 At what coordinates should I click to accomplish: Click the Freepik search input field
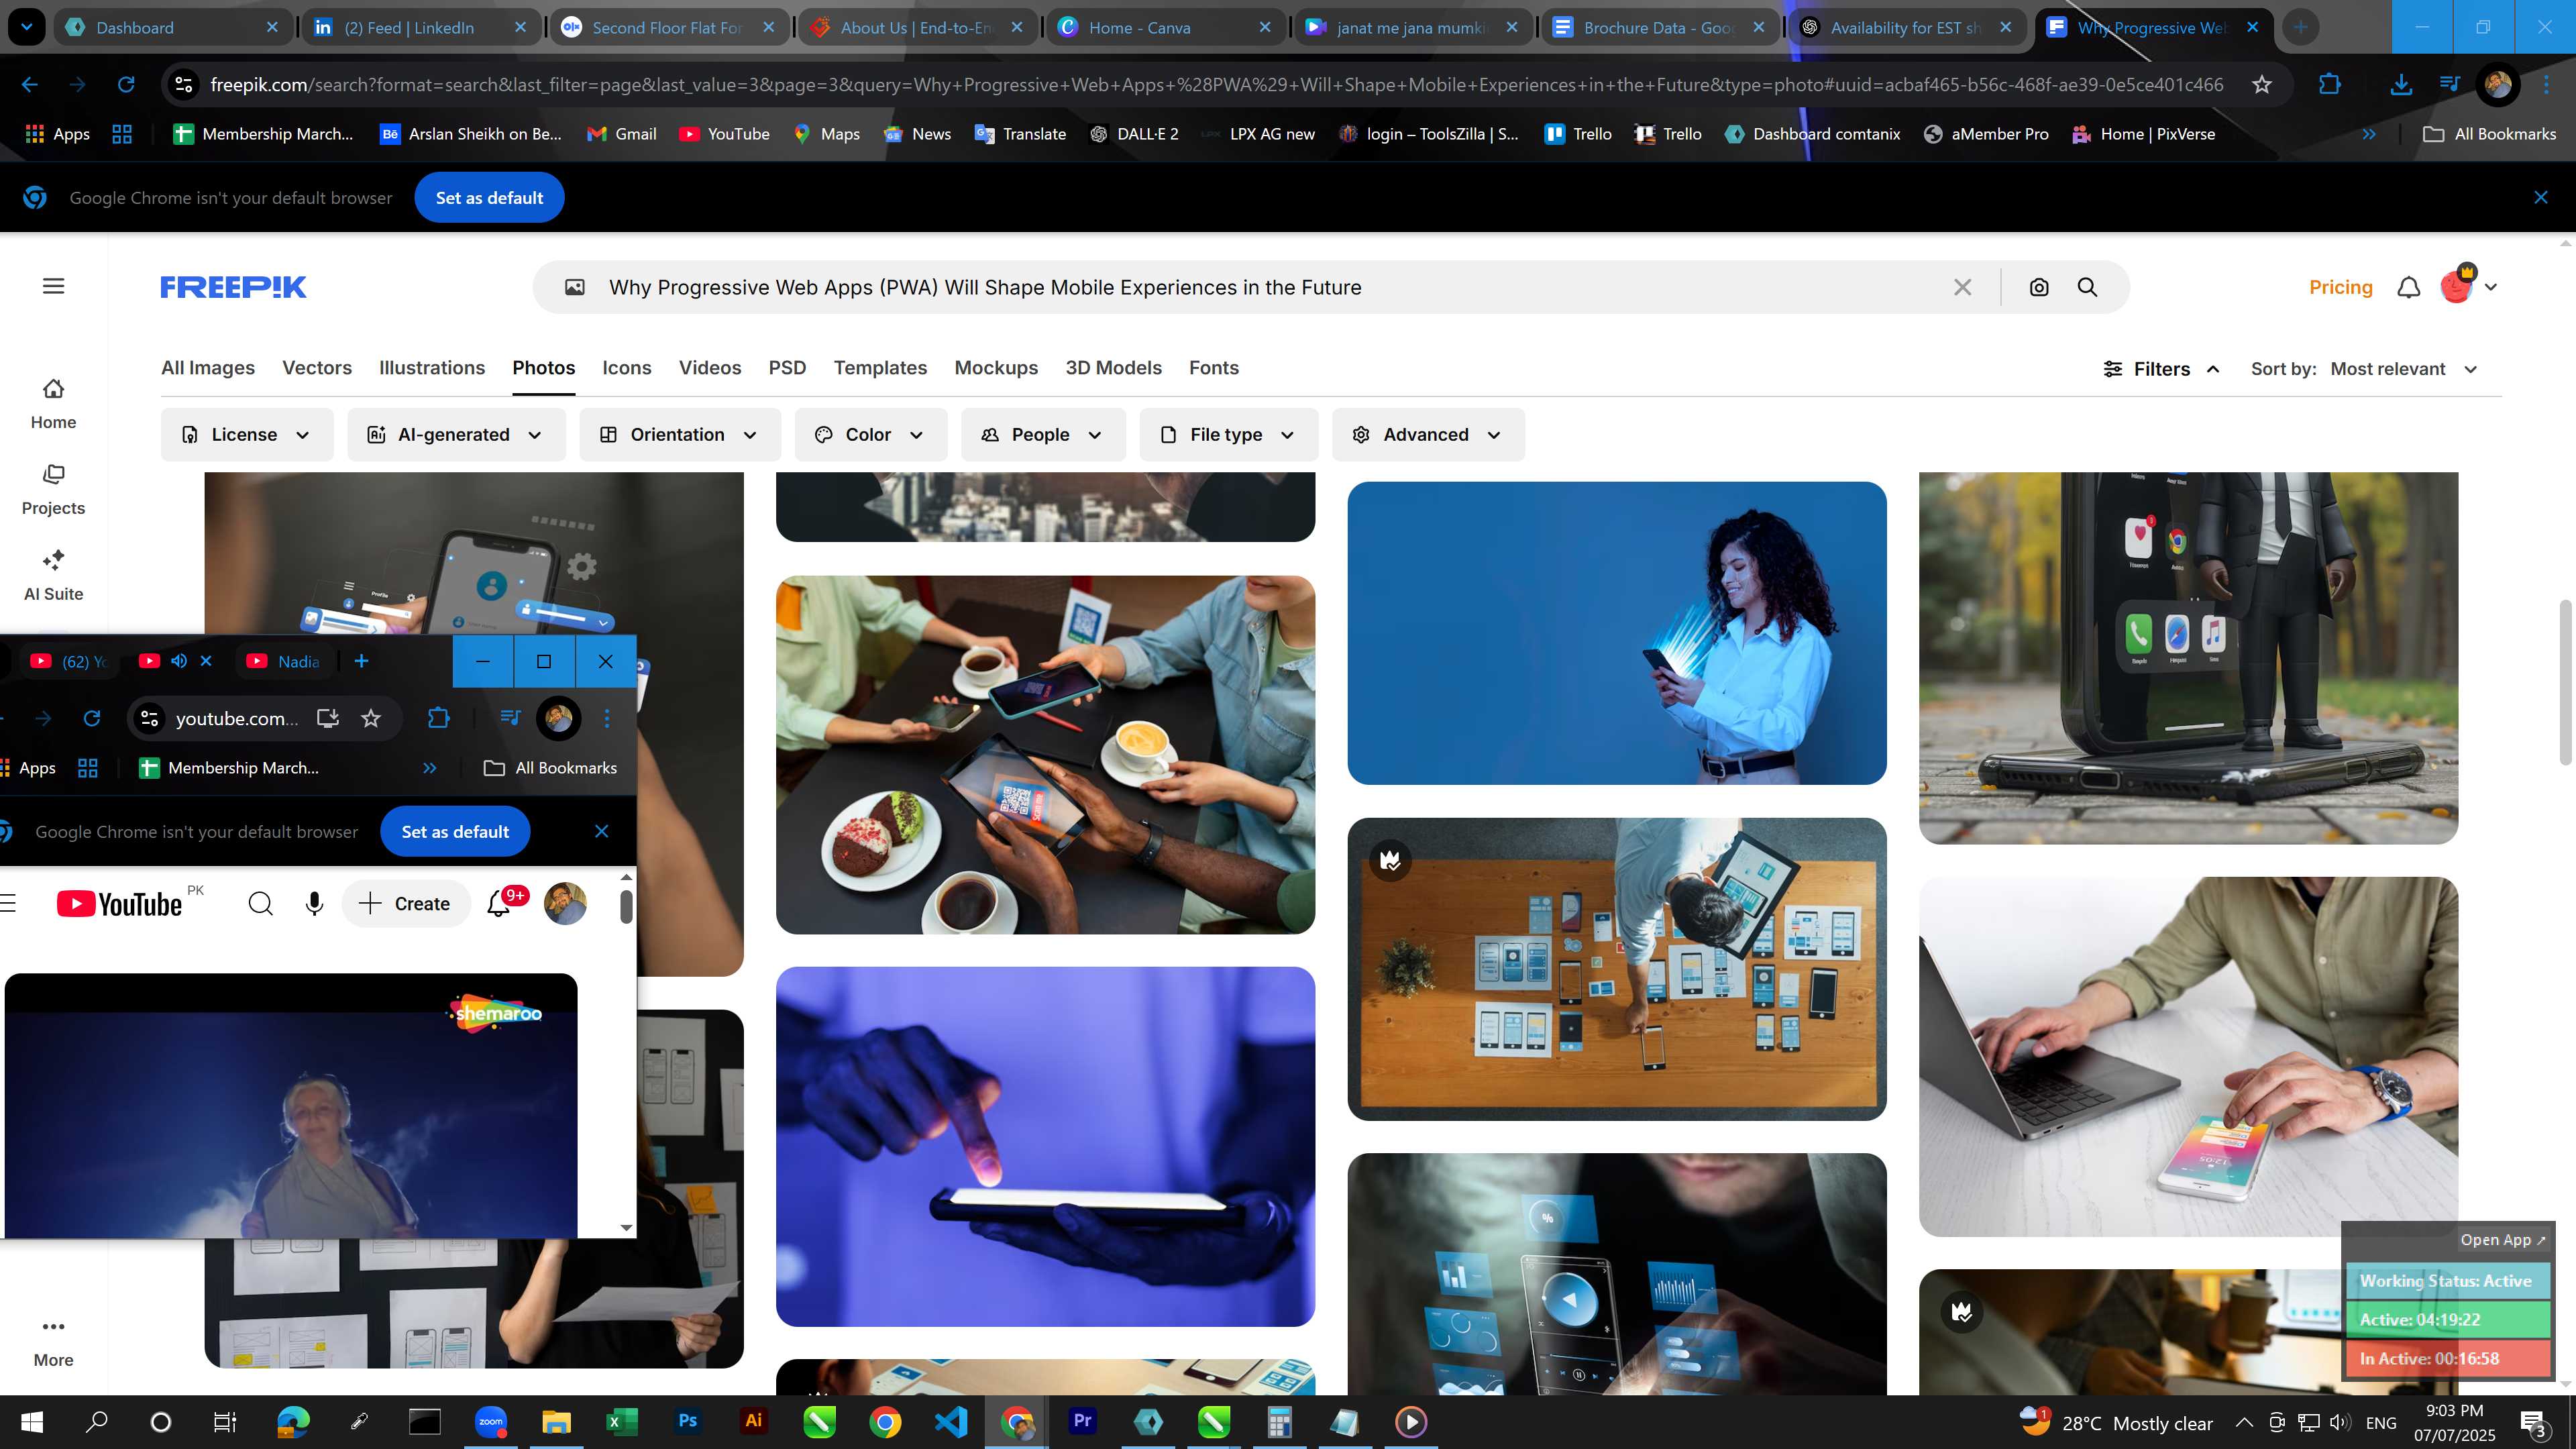coord(1270,287)
